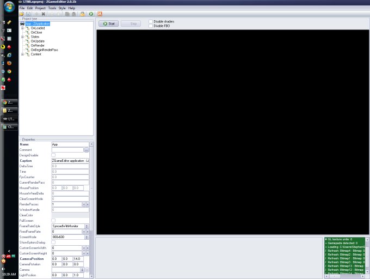
Task: Expand the Content node
Action: [22, 54]
